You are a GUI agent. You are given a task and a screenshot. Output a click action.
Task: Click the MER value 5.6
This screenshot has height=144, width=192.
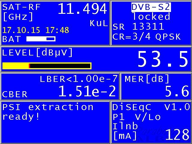pyautogui.click(x=177, y=91)
